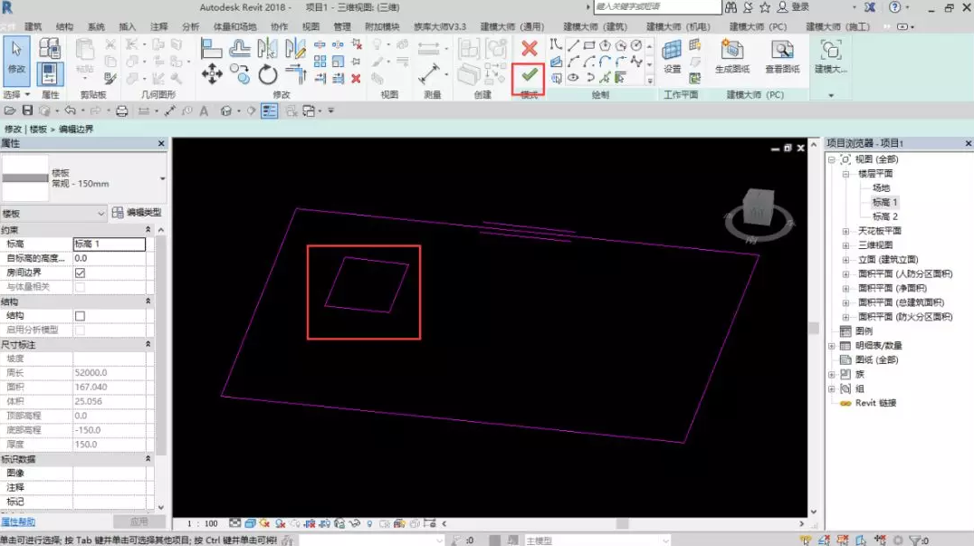The image size is (974, 546).
Task: Click the Save icon in quick access toolbar
Action: [x=27, y=110]
